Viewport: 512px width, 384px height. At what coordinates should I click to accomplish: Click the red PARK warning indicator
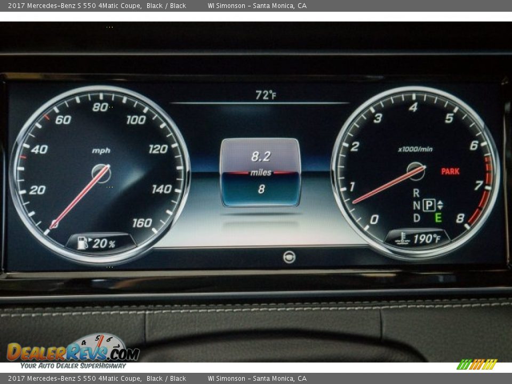450,171
